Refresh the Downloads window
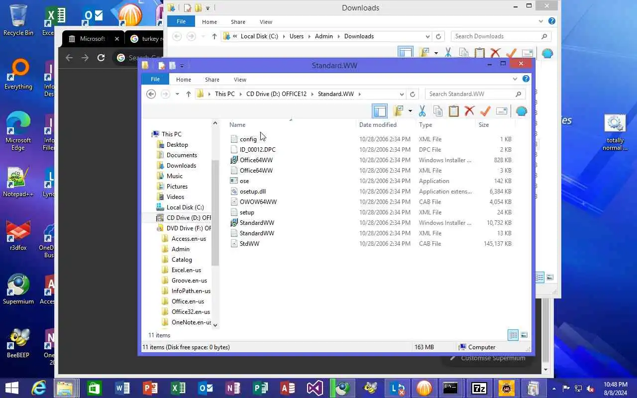The image size is (637, 398). pyautogui.click(x=438, y=36)
